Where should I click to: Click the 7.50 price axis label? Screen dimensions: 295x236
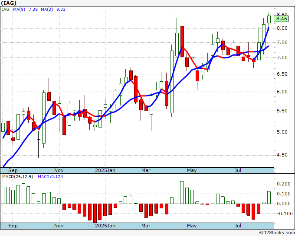pyautogui.click(x=282, y=42)
